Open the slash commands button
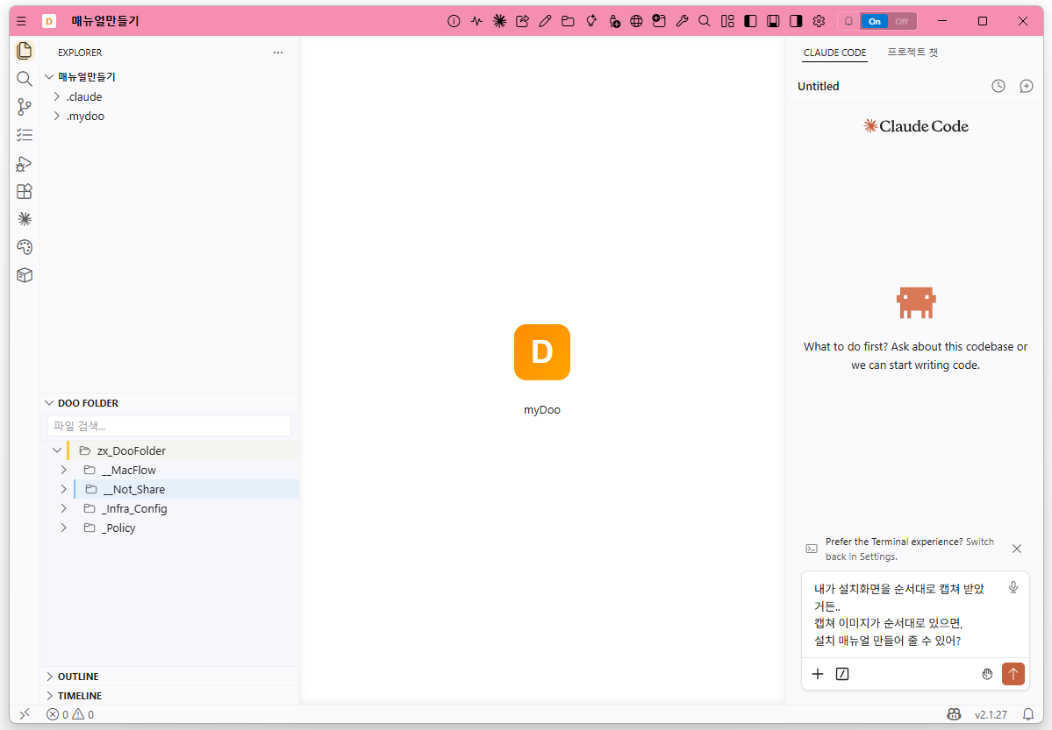1052x730 pixels. click(842, 674)
